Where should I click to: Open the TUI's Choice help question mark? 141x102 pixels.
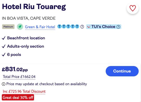(118, 27)
